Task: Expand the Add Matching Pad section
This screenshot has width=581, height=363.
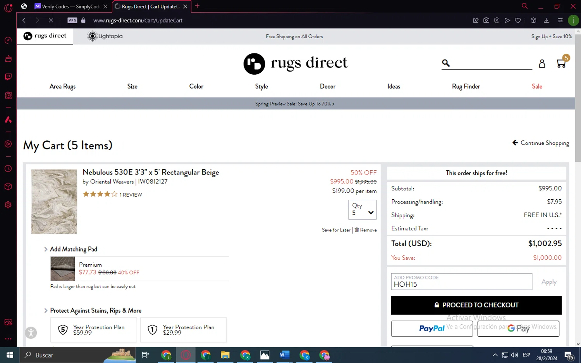Action: 70,249
